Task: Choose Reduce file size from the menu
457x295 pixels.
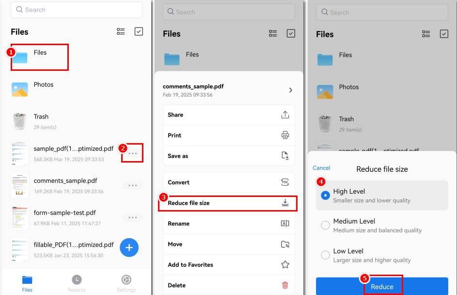Action: pyautogui.click(x=228, y=203)
